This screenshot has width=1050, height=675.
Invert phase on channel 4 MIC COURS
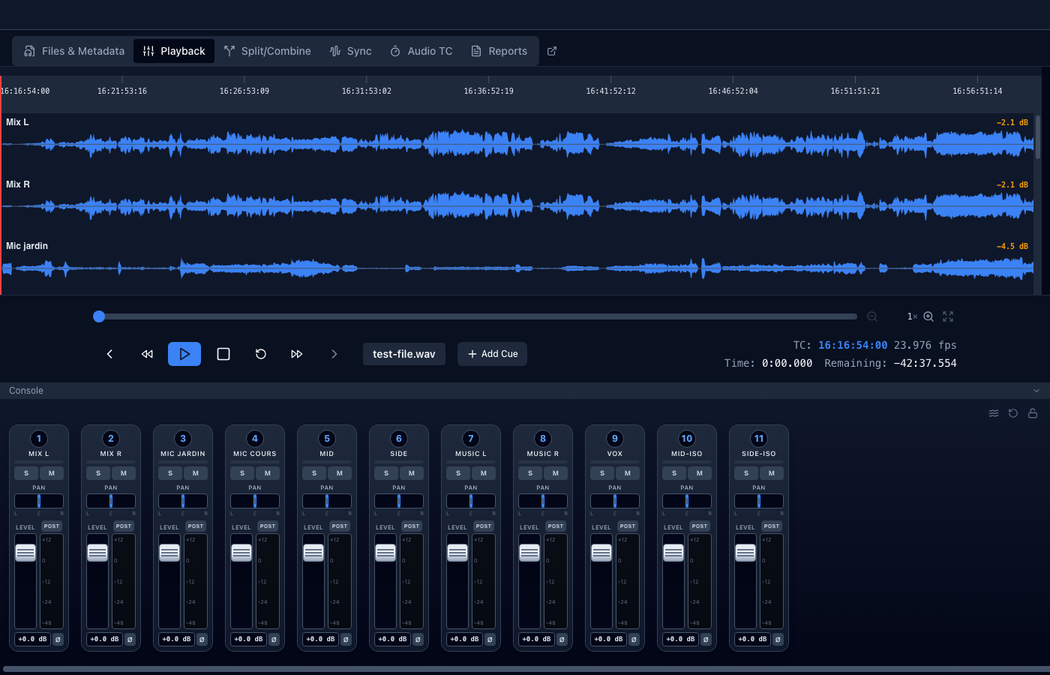tap(274, 640)
